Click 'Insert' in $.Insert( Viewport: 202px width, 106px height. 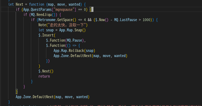click(48, 35)
